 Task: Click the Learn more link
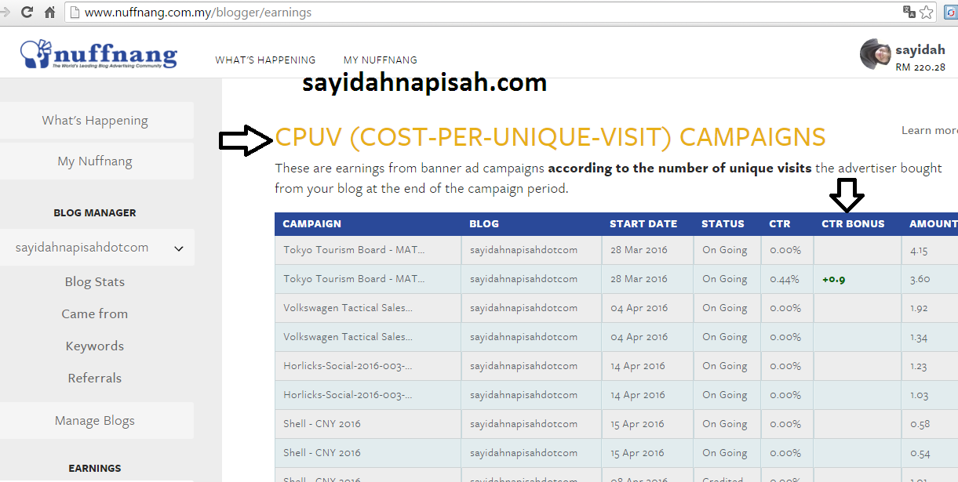pos(930,131)
